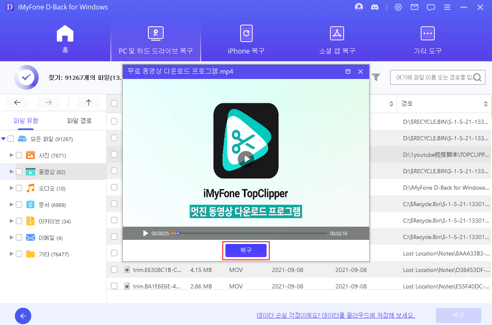Viewport: 492px width, 325px height.
Task: Click the file icon of trim.BA1E6E6E row
Action: (127, 286)
